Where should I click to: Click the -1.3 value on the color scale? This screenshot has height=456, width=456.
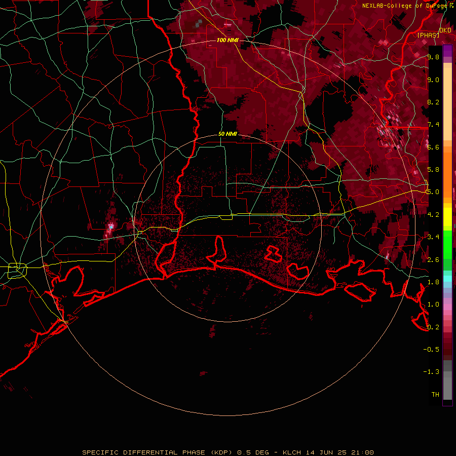[431, 372]
